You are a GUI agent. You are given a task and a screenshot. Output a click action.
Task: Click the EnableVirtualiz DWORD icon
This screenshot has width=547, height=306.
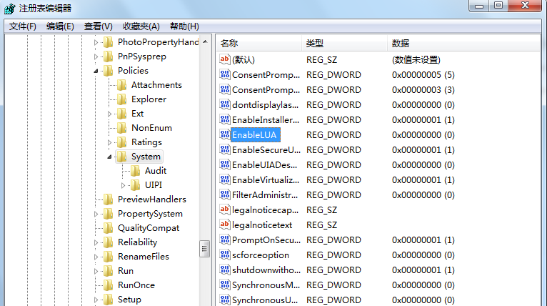(x=225, y=179)
